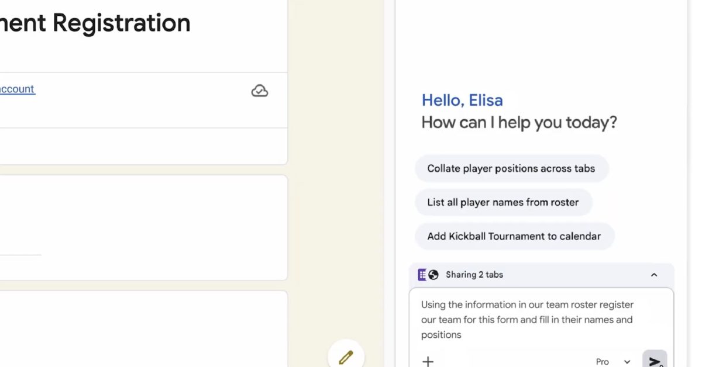Click the cloud saved status icon

click(x=260, y=91)
